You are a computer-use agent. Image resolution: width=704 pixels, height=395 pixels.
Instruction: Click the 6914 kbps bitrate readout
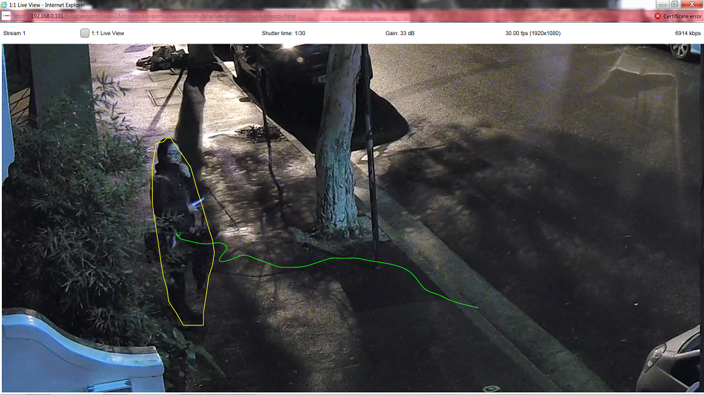click(688, 33)
